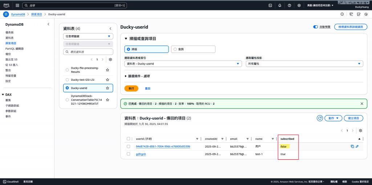372x185 pixels.
Task: Open returned items table preferences gear
Action: [x=361, y=131]
